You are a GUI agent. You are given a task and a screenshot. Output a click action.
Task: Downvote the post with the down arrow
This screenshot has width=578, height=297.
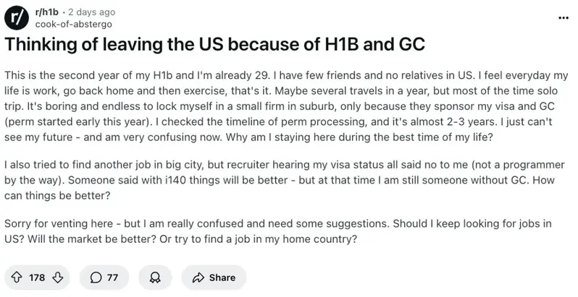(64, 277)
